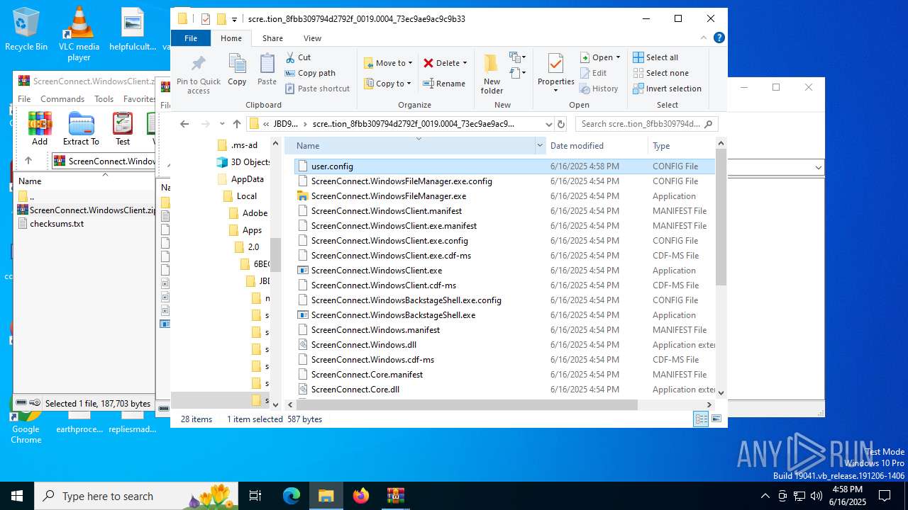Click the History command
908x510 pixels.
pos(599,89)
